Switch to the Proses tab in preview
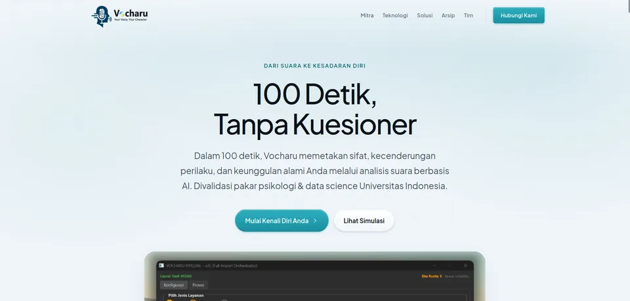Screen dimensions: 630x301 coord(198,285)
